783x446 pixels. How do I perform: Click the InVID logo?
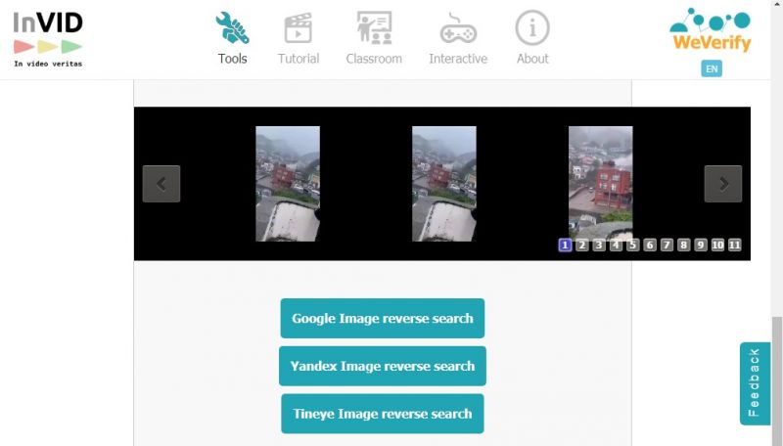[48, 39]
